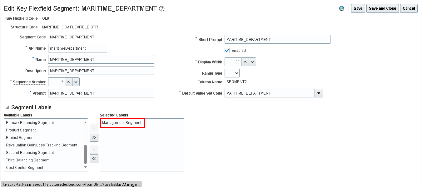Select Management Segment in Selected Labels

pyautogui.click(x=122, y=123)
